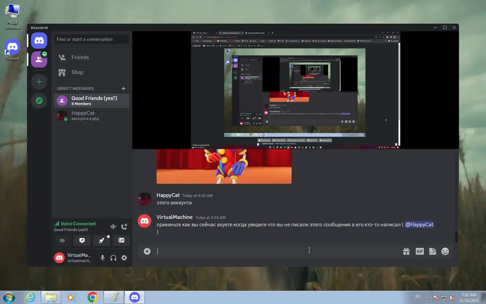Click the Share Your Screen button

[x=82, y=240]
